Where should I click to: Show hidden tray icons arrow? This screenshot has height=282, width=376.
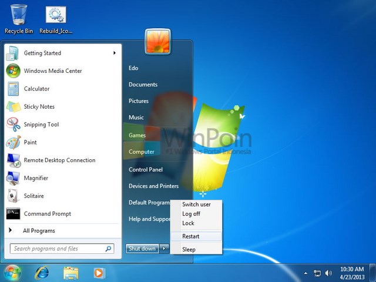tap(305, 273)
